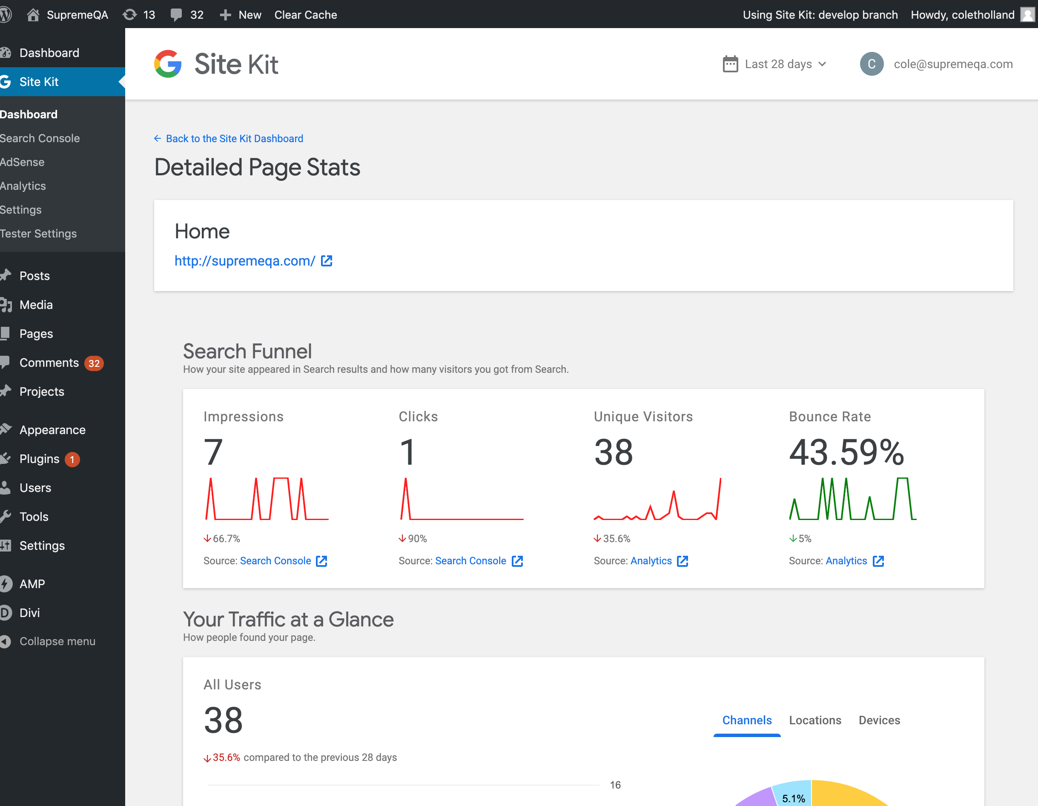Click the updates icon showing 13
Screen dimensions: 1038x806
click(130, 15)
